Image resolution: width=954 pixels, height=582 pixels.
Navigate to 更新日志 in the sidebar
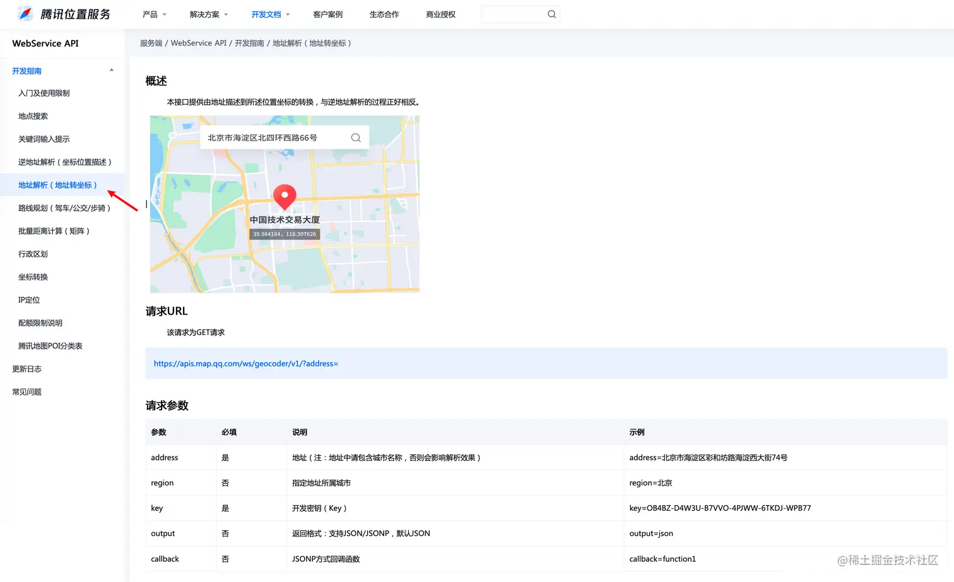tap(26, 368)
